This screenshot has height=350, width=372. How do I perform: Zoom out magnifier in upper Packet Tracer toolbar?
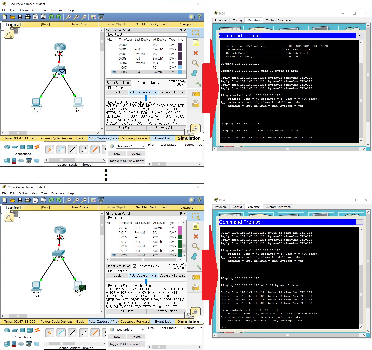84,17
